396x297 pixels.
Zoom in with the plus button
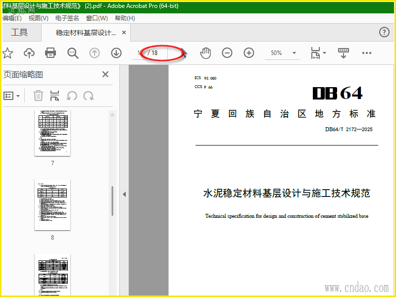coord(249,53)
